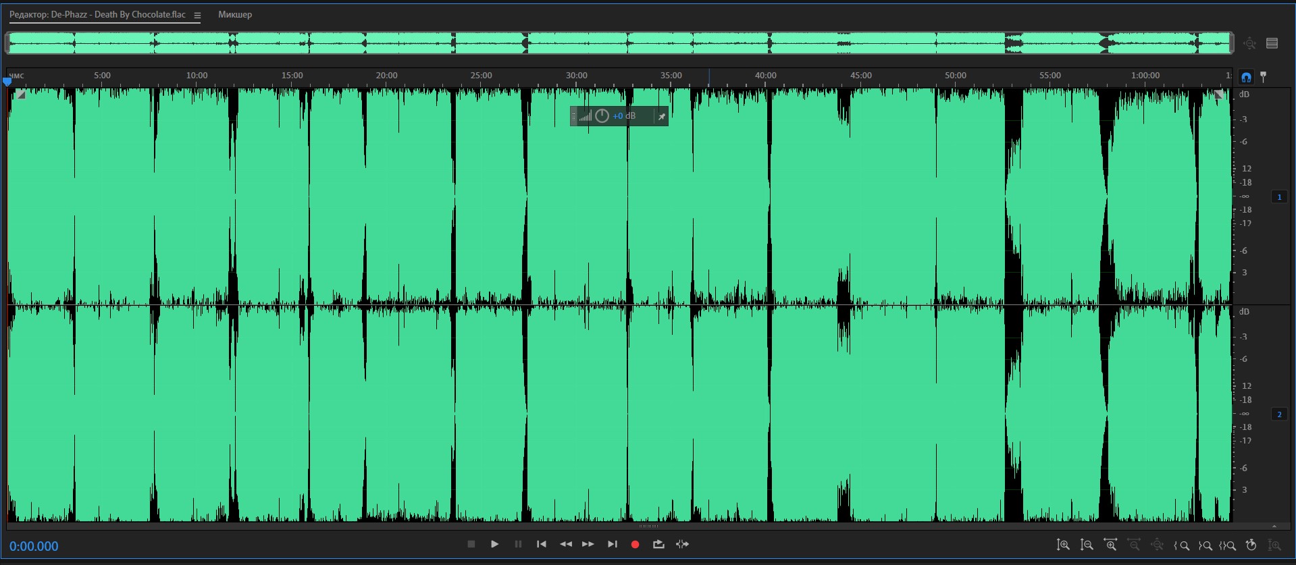Select the Редактор De-Phazz editor tab

(x=97, y=15)
